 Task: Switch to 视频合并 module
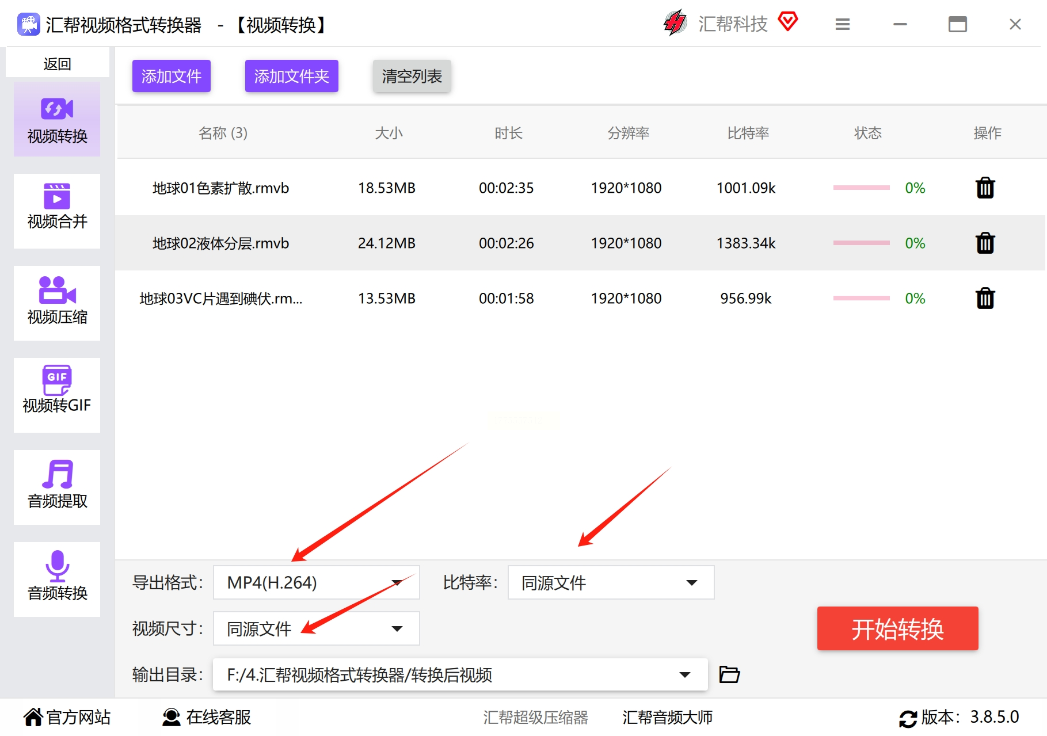[57, 211]
